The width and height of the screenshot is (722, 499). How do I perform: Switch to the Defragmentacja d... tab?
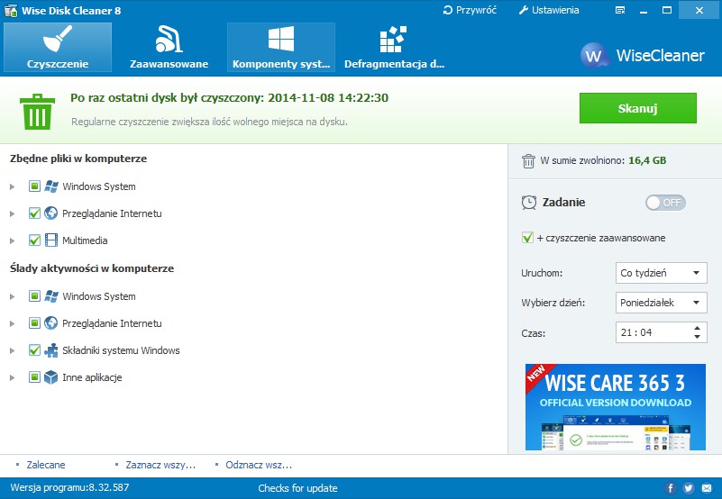[394, 47]
